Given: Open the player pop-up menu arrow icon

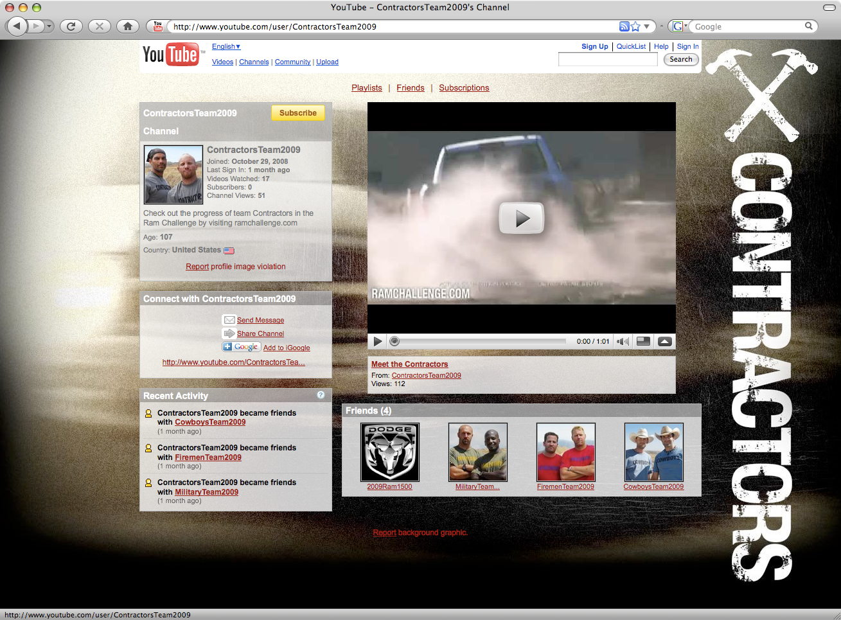Looking at the screenshot, I should tap(665, 341).
